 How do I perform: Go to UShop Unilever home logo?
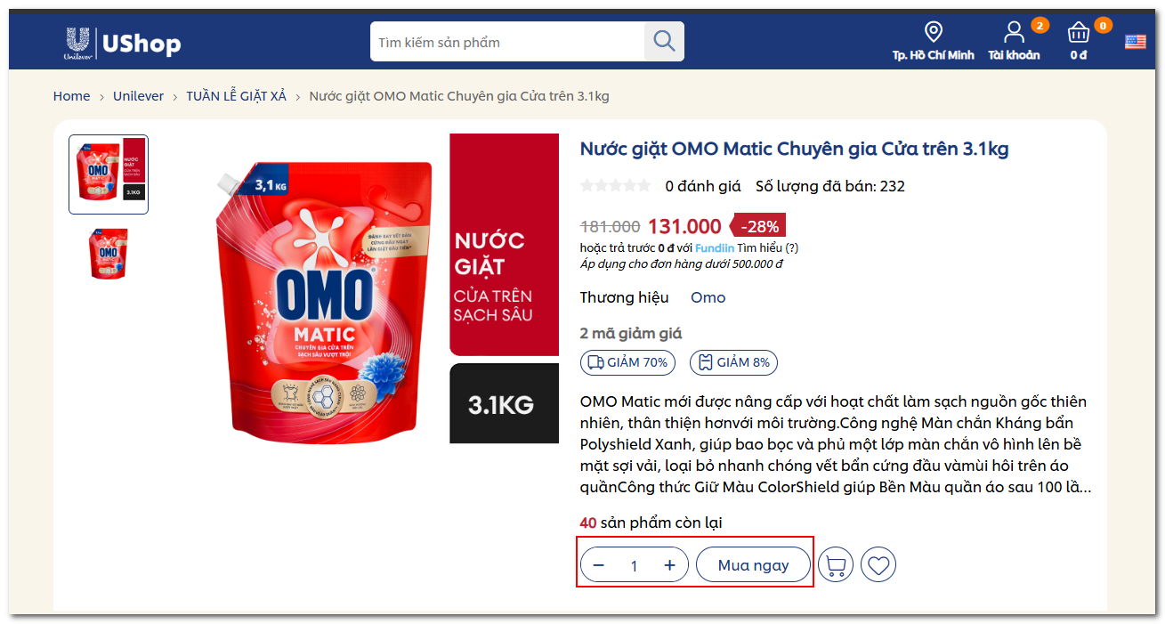click(x=123, y=43)
